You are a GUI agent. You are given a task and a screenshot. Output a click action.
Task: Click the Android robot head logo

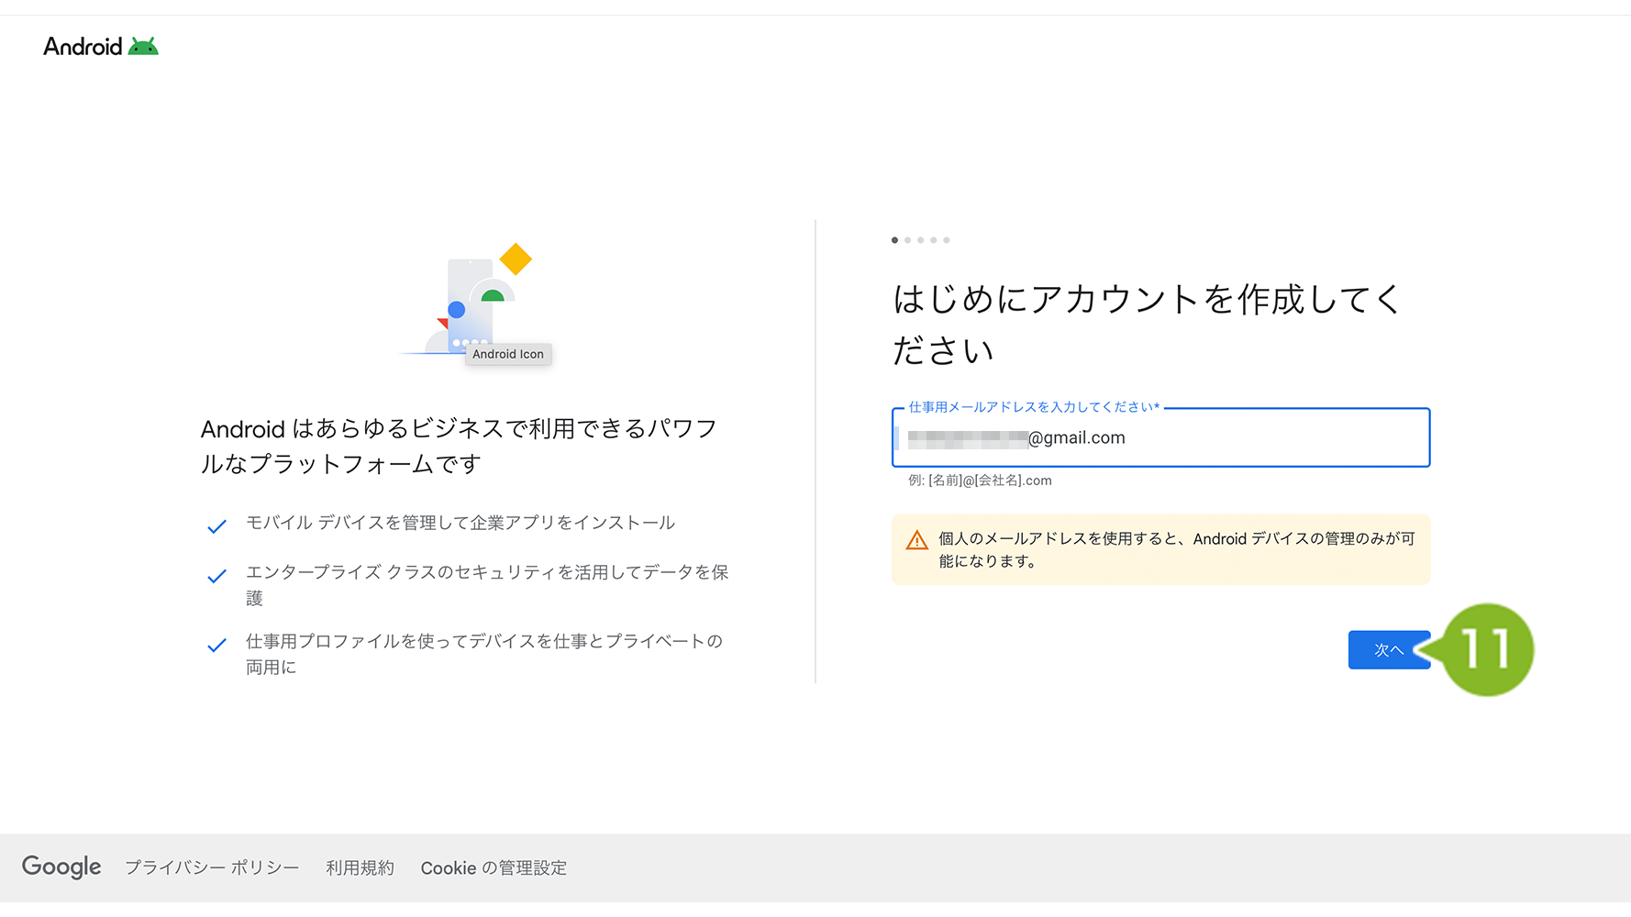[x=143, y=47]
